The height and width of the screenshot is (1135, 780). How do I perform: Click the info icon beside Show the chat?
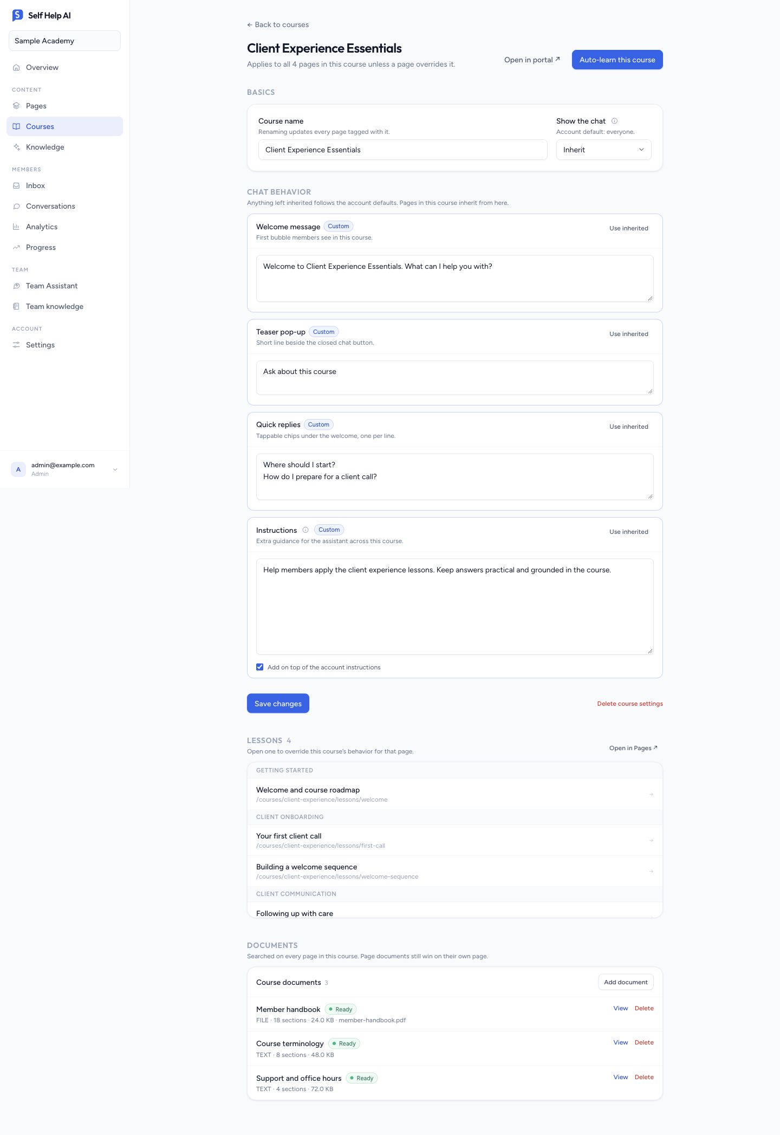click(614, 121)
